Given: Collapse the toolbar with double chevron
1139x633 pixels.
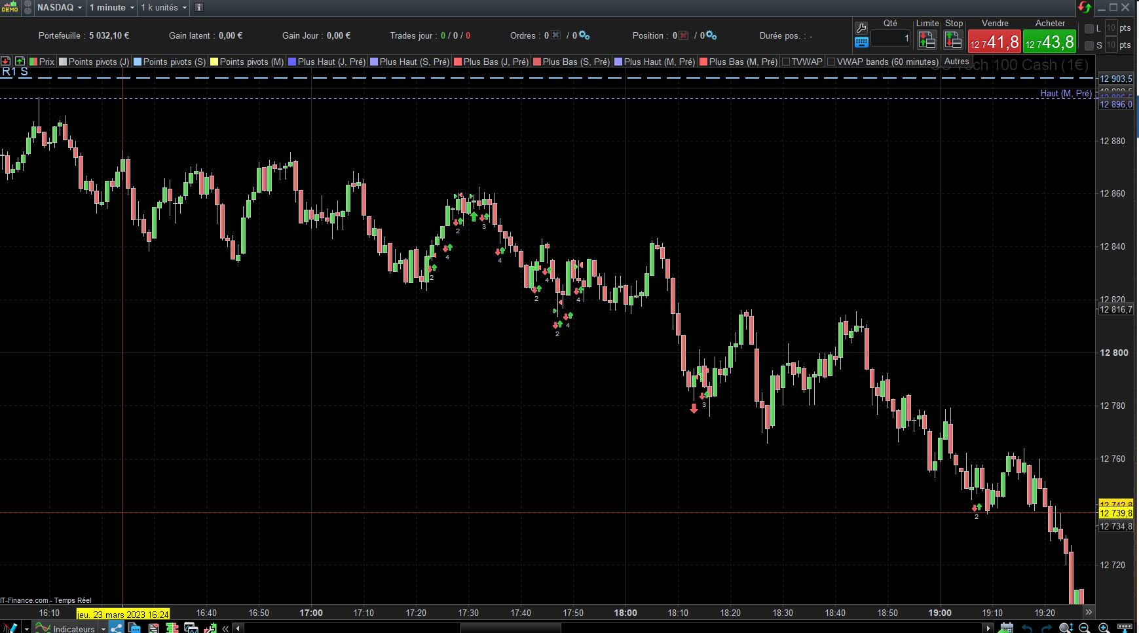Looking at the screenshot, I should pos(225,628).
